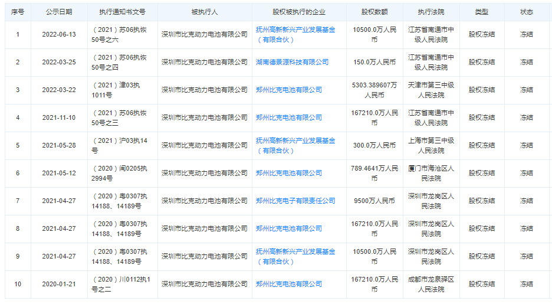Open 抚州高新新兴产业发展基金 link in row 9

[x=295, y=256]
